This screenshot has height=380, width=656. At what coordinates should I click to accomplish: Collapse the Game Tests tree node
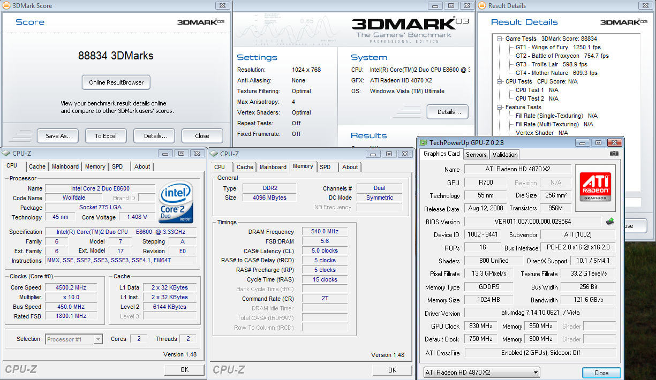pos(500,39)
